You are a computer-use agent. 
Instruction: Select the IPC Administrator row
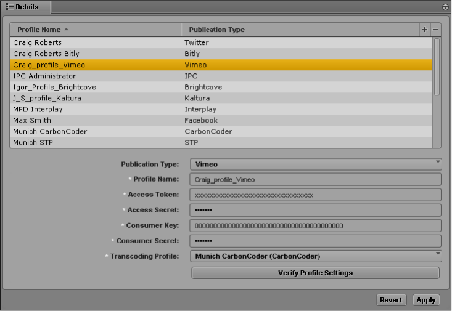[221, 76]
